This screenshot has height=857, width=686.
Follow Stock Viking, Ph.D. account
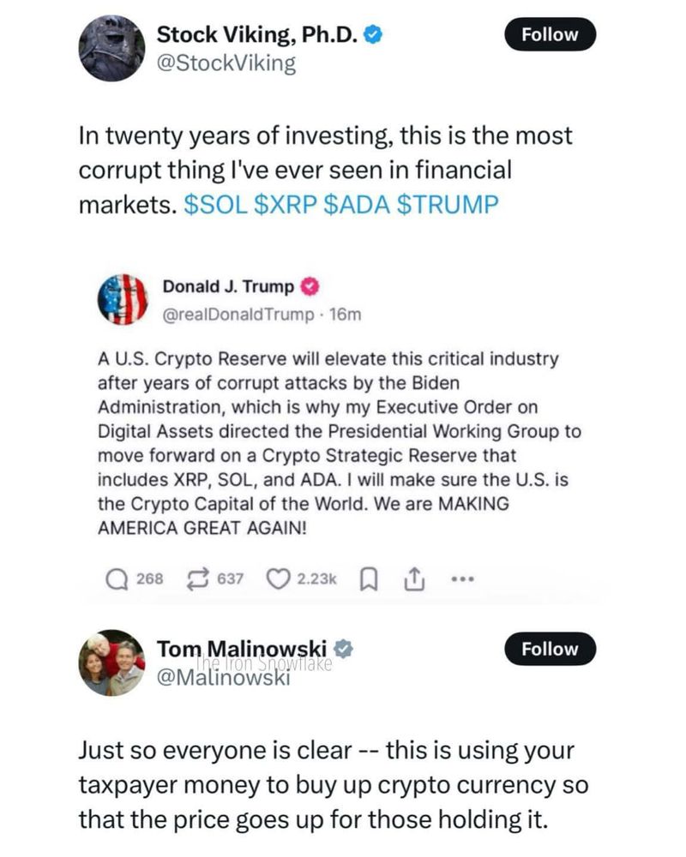point(550,34)
